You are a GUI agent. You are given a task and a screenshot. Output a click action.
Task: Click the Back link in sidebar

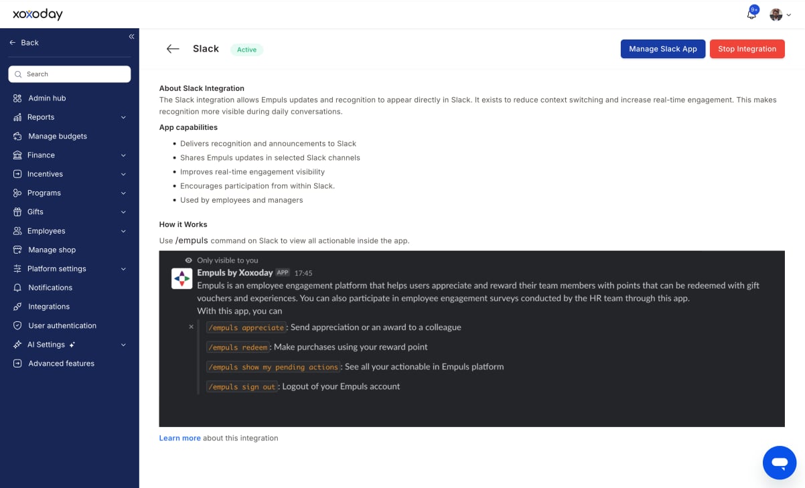tap(24, 42)
